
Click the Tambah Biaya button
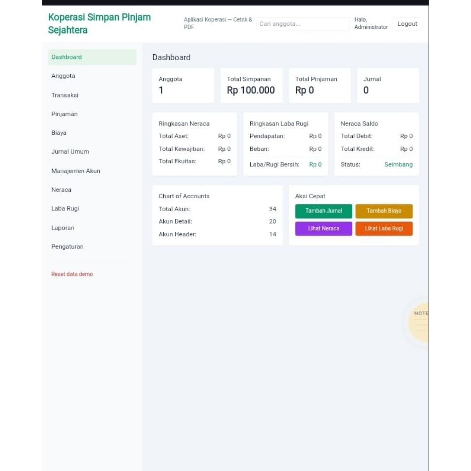(384, 211)
